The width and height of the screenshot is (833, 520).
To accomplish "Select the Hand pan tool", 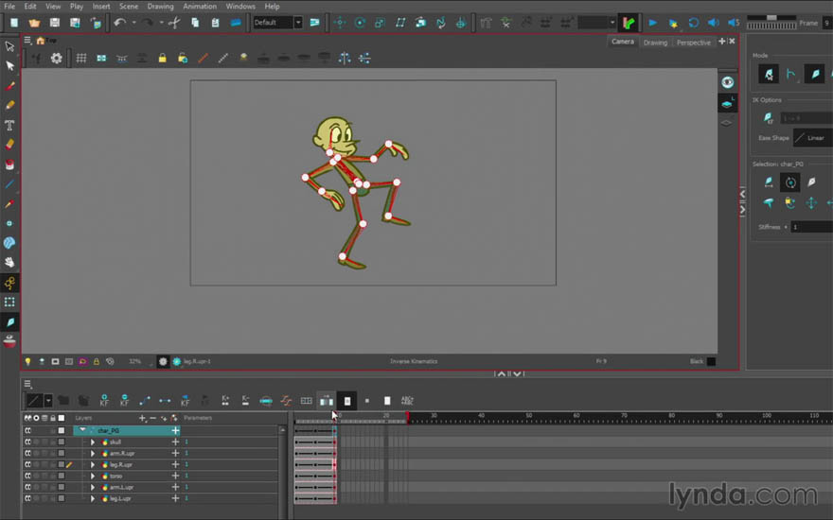I will pyautogui.click(x=9, y=262).
